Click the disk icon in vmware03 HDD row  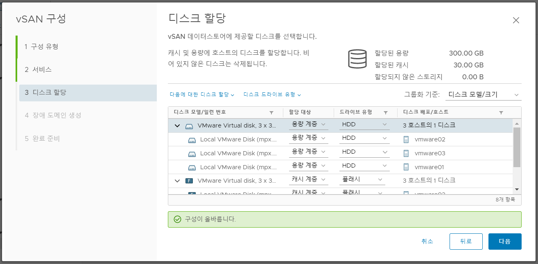[x=192, y=154]
